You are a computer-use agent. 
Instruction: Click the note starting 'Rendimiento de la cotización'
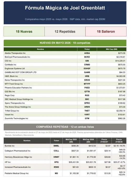click(64, 134)
